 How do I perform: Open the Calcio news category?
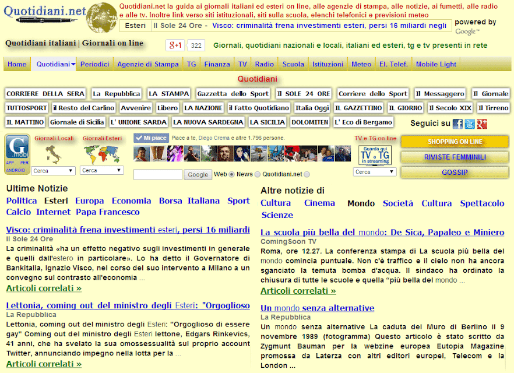(19, 212)
